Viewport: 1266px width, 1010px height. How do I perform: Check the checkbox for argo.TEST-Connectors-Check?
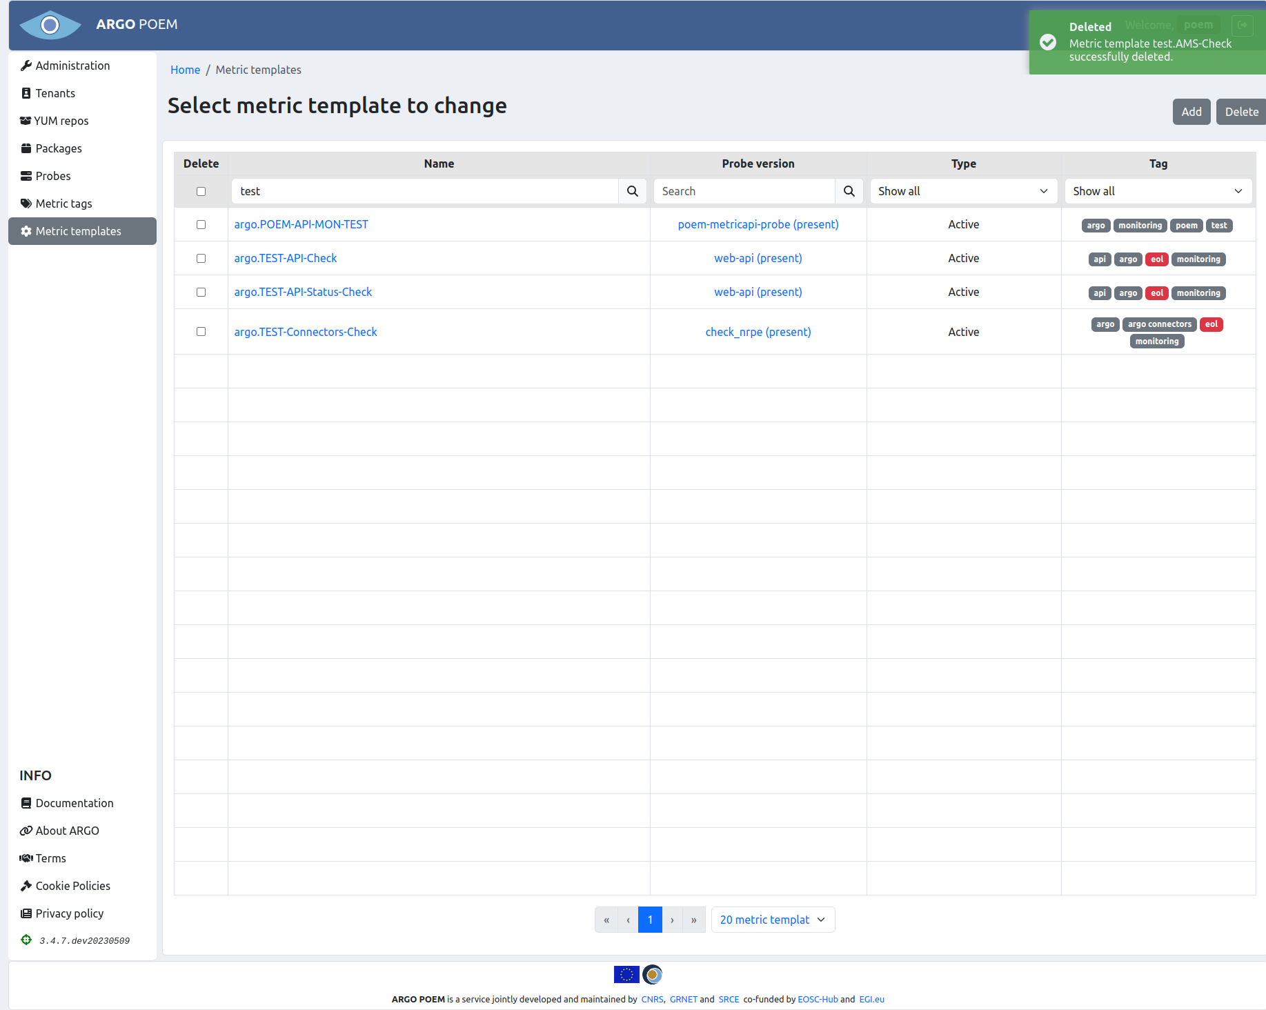click(201, 332)
